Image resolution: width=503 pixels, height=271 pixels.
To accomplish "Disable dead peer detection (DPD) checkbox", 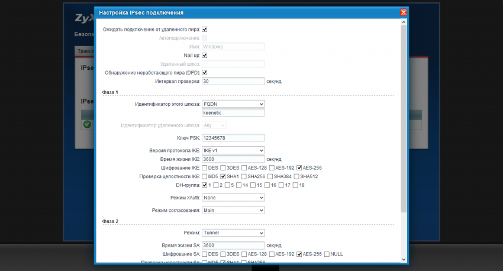I will coord(205,72).
